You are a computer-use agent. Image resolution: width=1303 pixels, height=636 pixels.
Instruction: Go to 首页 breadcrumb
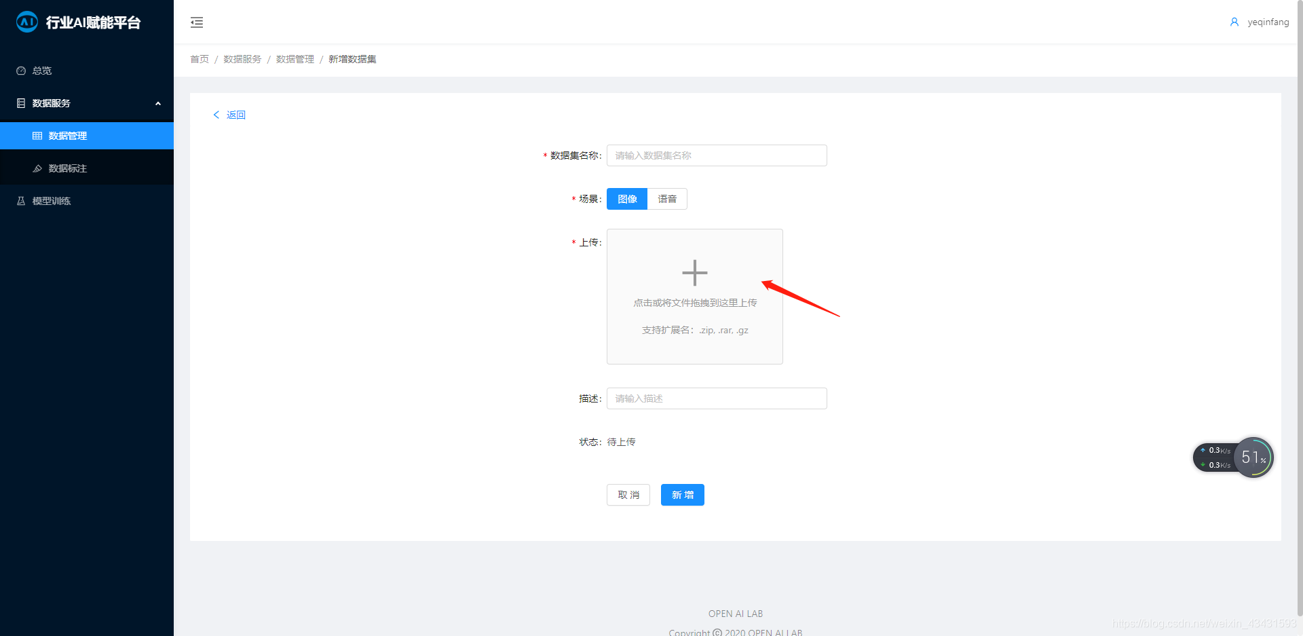tap(200, 59)
